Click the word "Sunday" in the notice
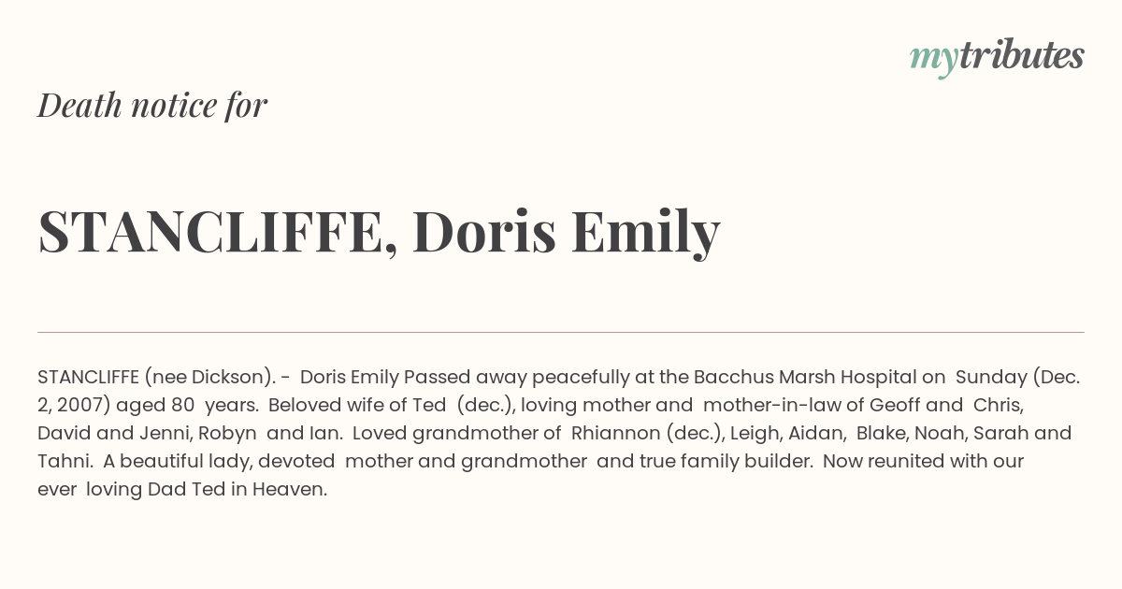This screenshot has height=589, width=1122. (x=989, y=378)
